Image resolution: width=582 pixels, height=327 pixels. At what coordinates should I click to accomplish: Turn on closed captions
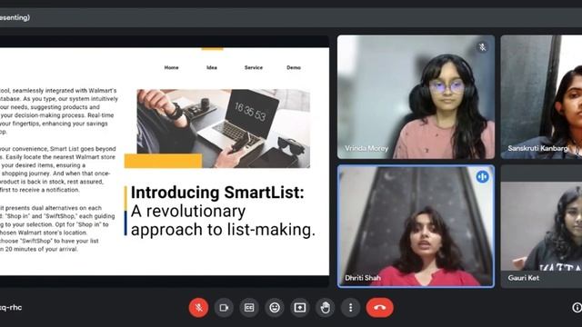[x=249, y=307]
